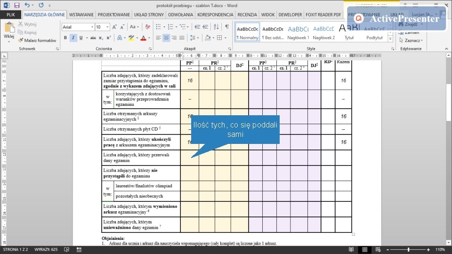The image size is (452, 254).
Task: Open the Czcionka font dialog launcher
Action: tap(150, 49)
